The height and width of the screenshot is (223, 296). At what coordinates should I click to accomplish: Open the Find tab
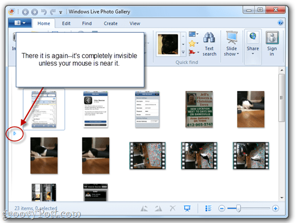87,24
